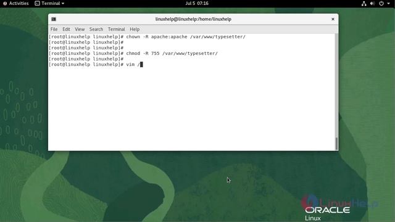Open the Terminal app menu in top bar

point(49,3)
